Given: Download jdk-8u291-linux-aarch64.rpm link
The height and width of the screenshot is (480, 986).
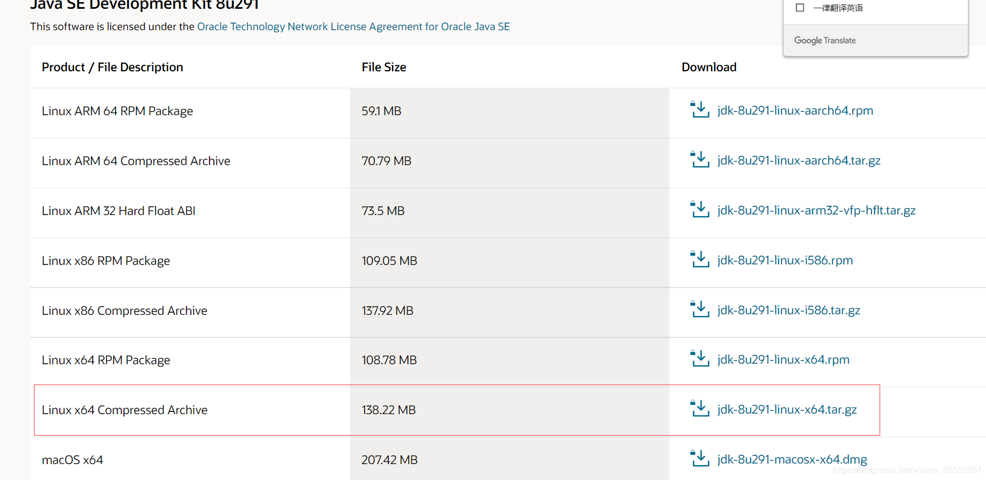Looking at the screenshot, I should tap(795, 110).
